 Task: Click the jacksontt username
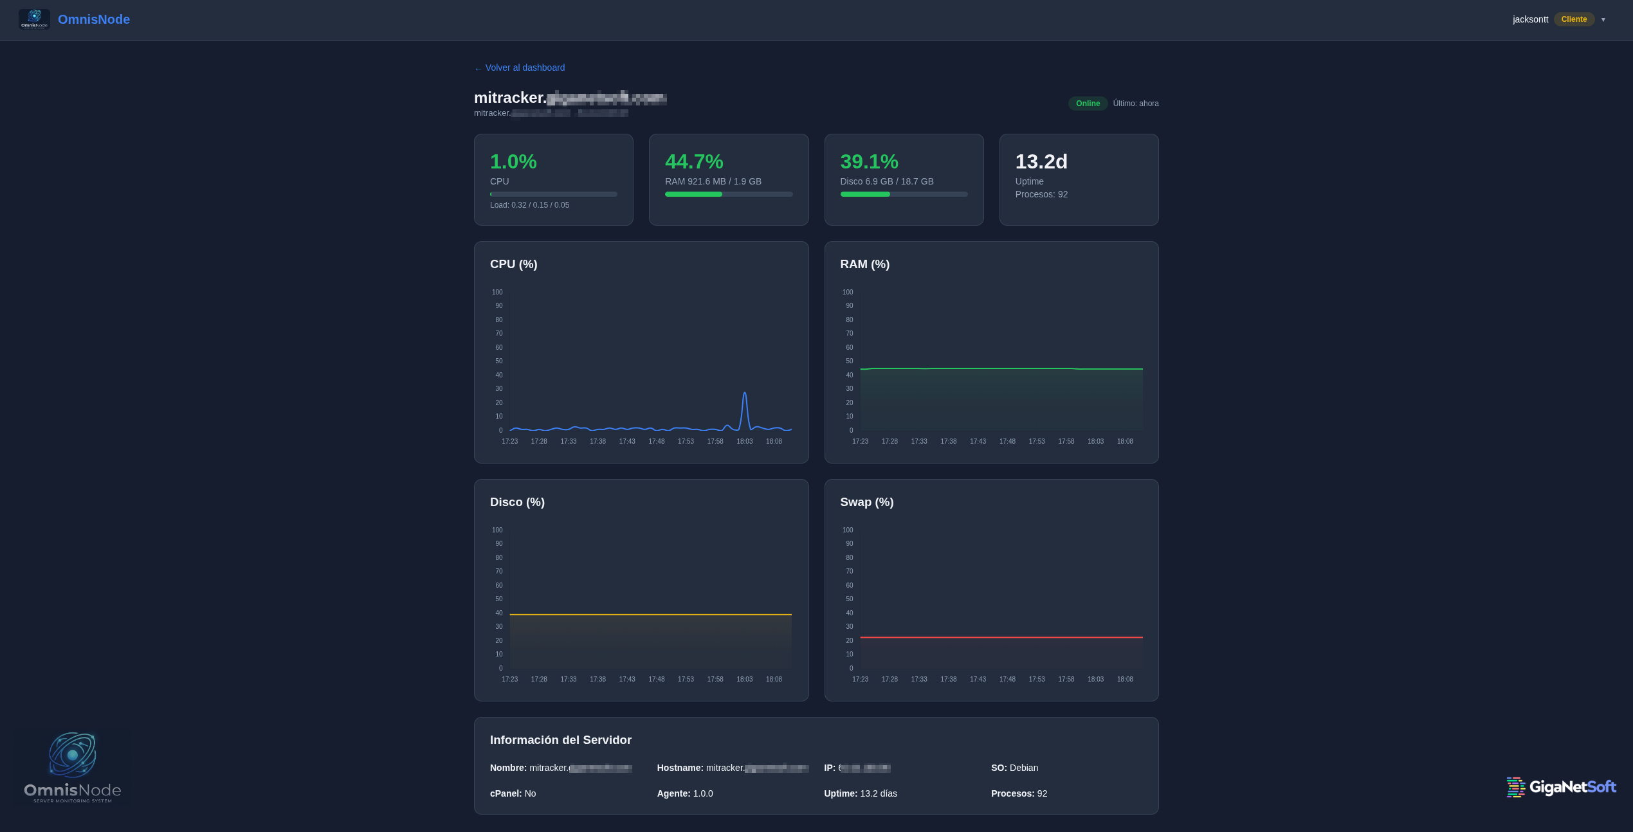(x=1530, y=19)
